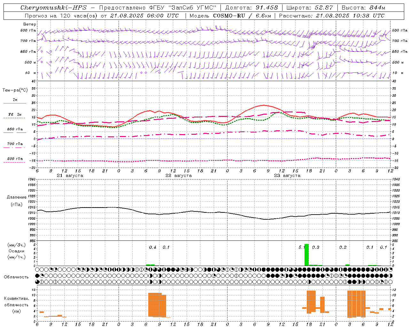Click the "Ветер" wind panel label
Viewport: 409px width, 327px height.
pyautogui.click(x=30, y=24)
